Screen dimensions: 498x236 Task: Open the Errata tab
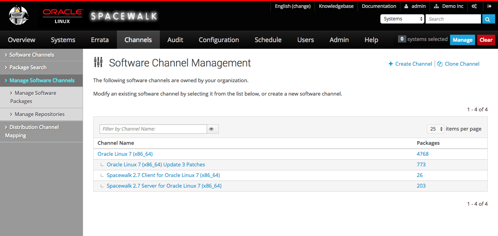100,40
